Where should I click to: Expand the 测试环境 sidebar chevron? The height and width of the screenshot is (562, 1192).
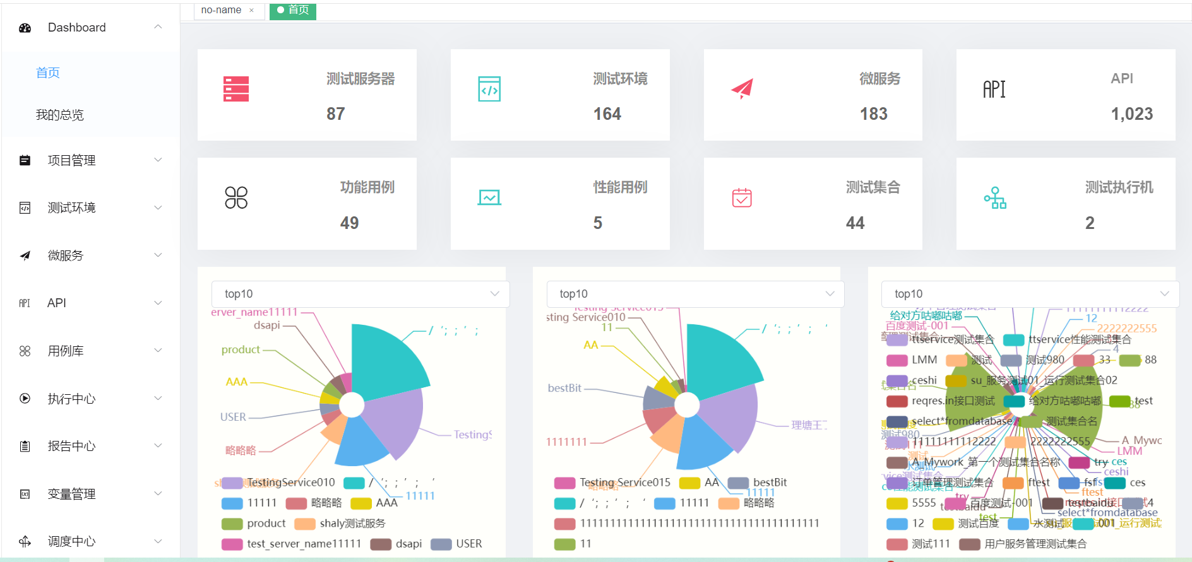click(158, 208)
